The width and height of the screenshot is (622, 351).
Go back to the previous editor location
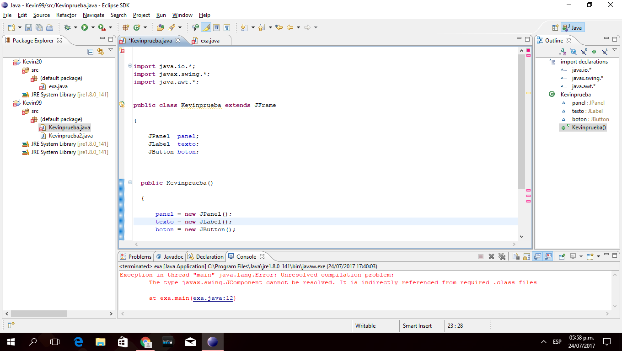click(x=290, y=27)
